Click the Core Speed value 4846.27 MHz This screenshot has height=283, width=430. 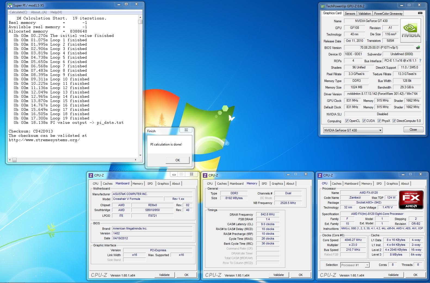pyautogui.click(x=354, y=240)
